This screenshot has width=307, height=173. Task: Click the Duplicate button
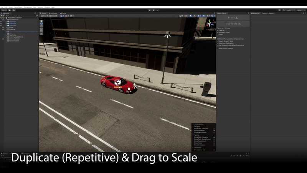(233, 24)
